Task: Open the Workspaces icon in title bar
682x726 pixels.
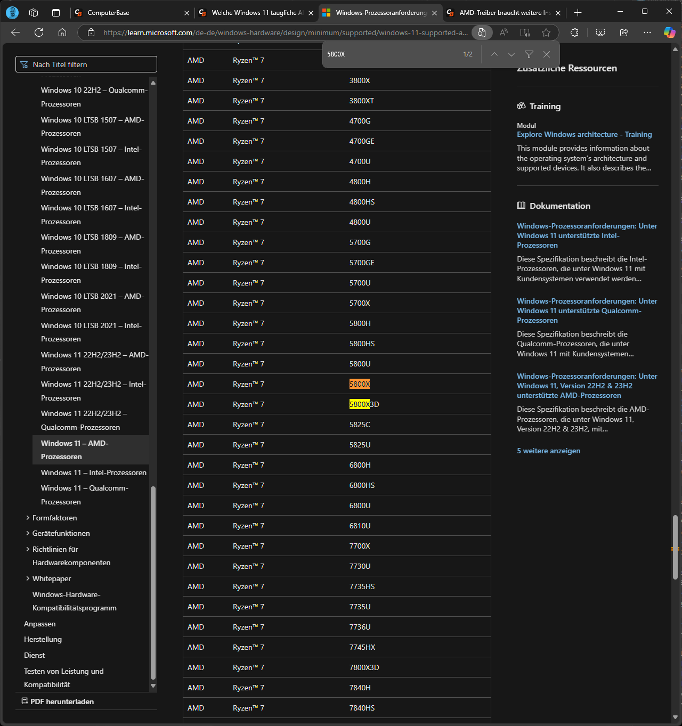Action: 34,12
